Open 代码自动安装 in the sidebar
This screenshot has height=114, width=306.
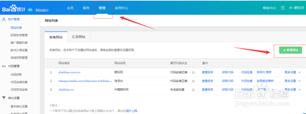point(19,90)
